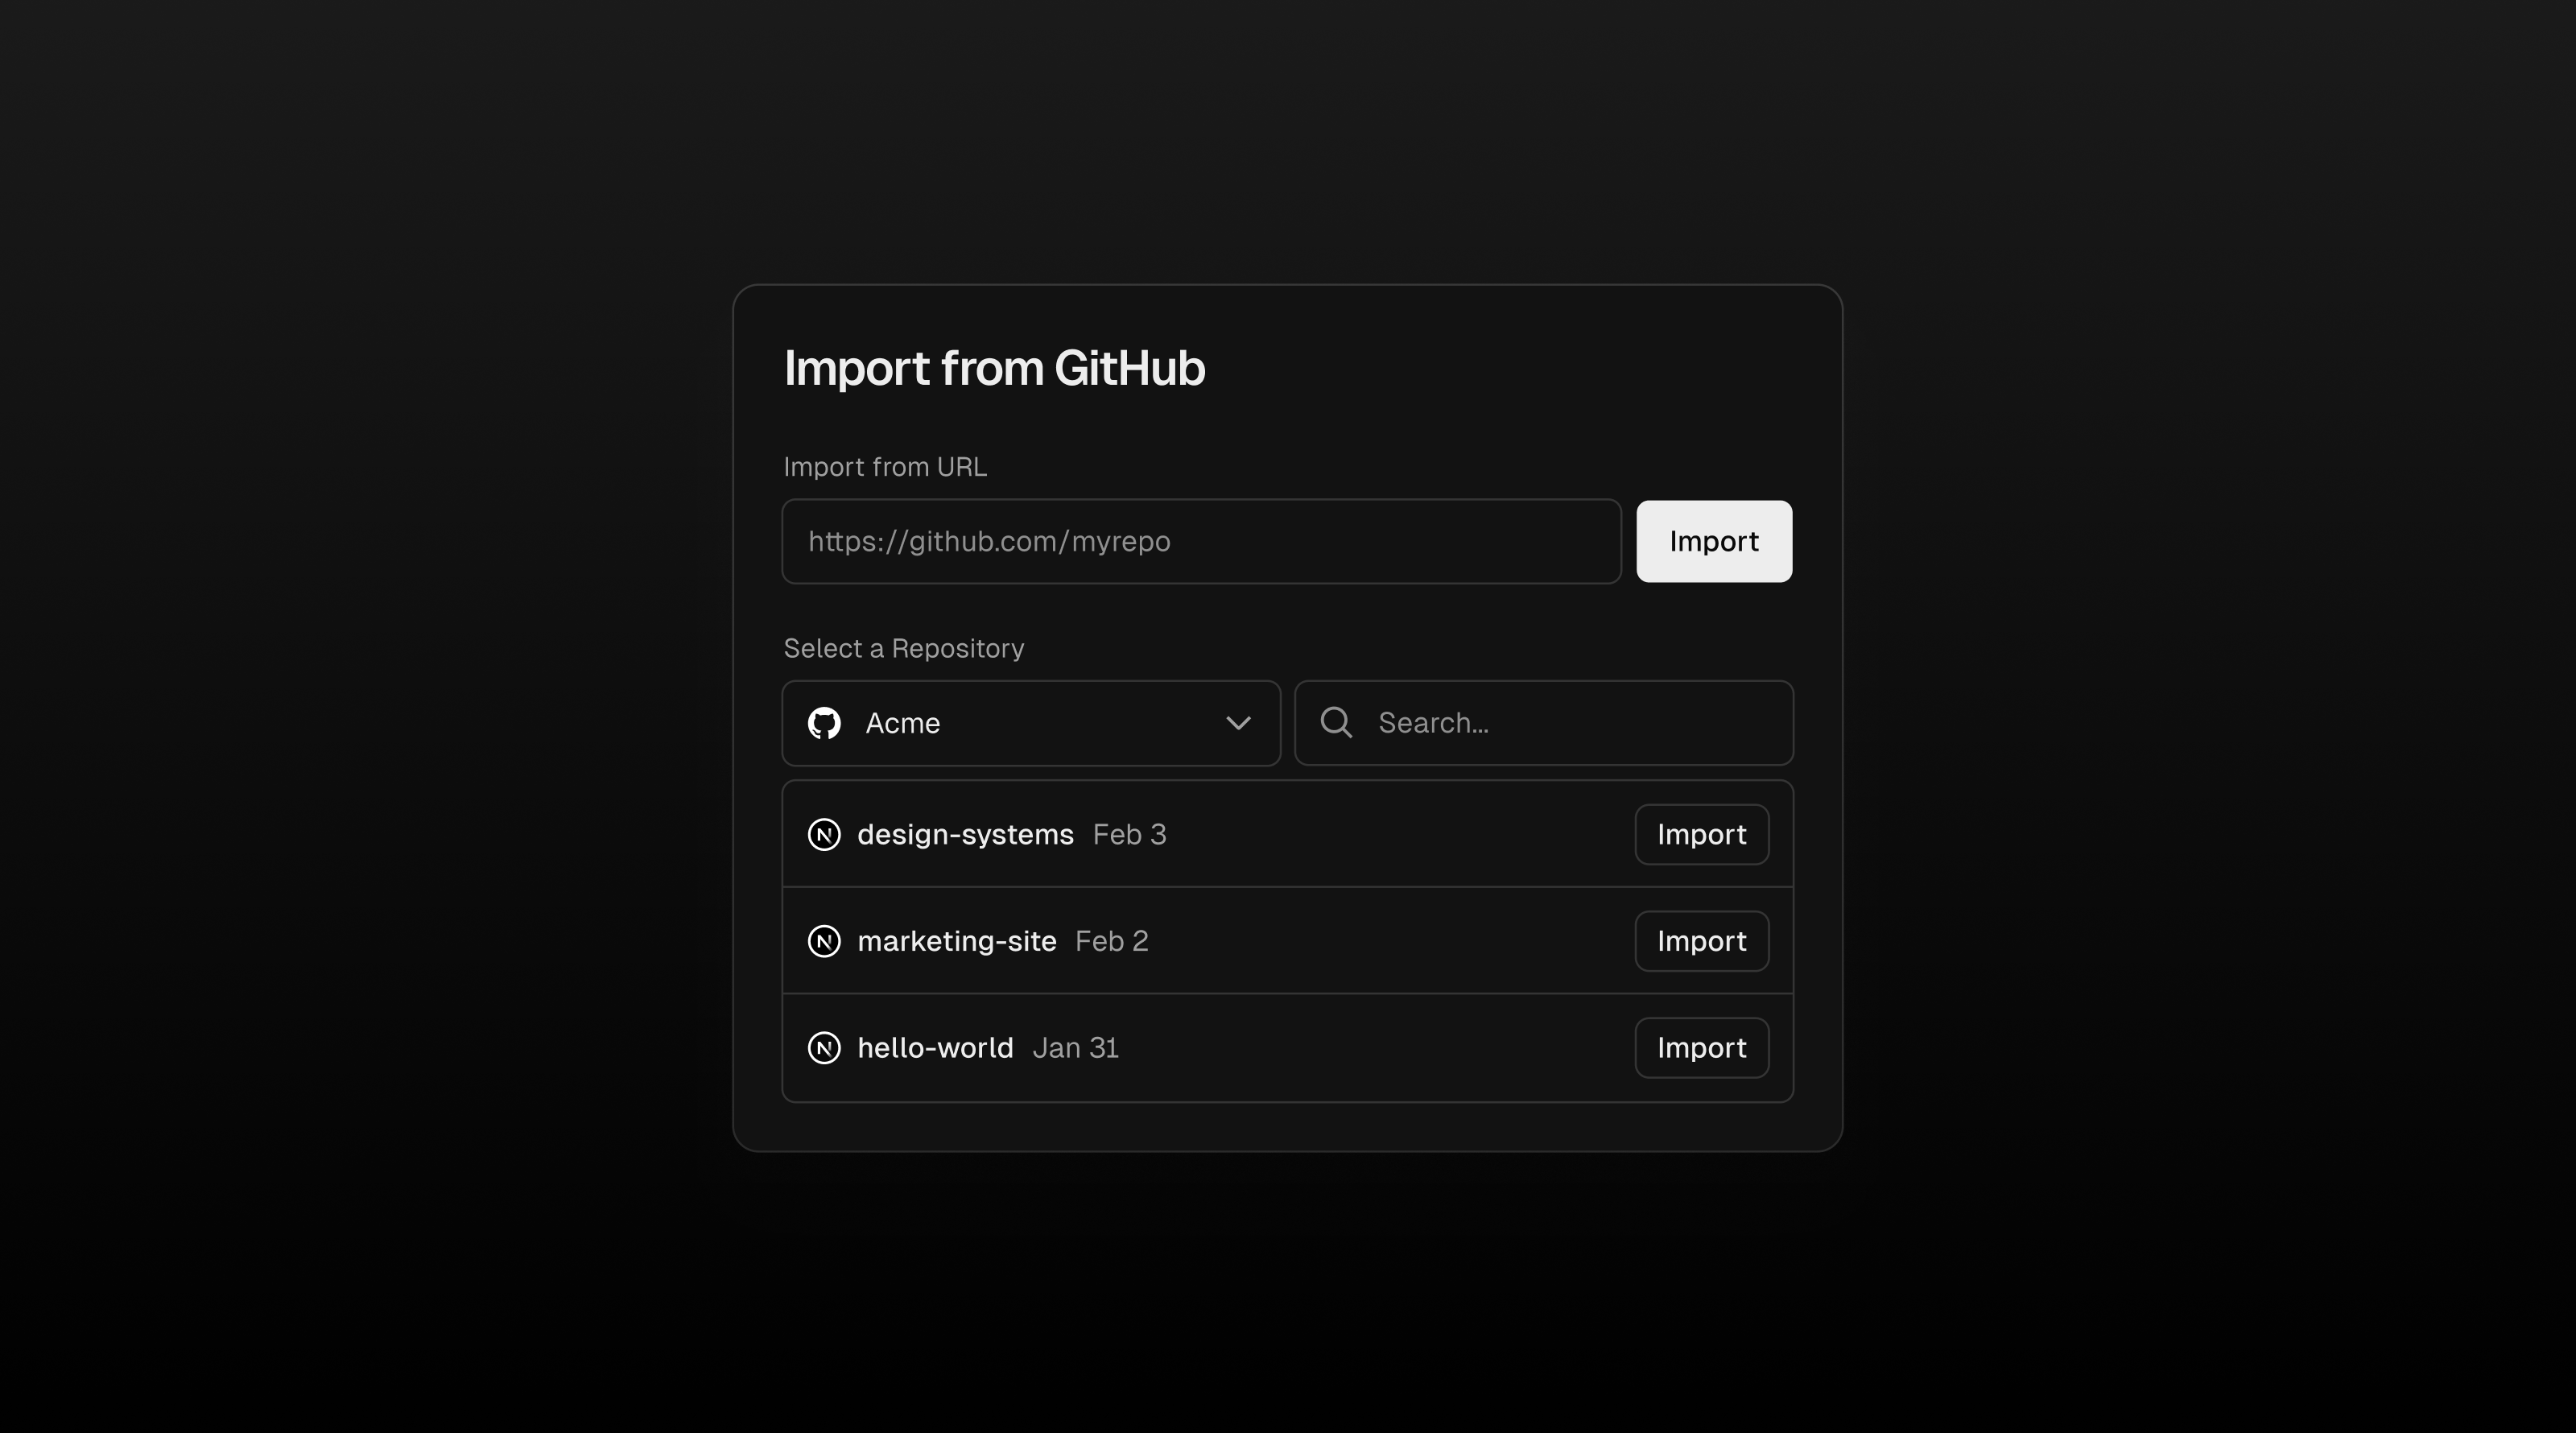This screenshot has height=1433, width=2576.
Task: Click the Feb 3 date label
Action: 1129,834
